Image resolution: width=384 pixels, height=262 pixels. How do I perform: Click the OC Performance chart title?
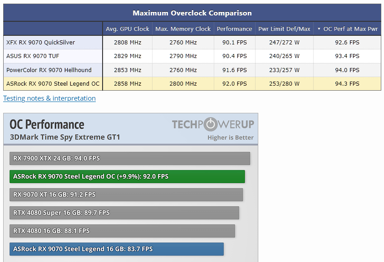tap(47, 124)
